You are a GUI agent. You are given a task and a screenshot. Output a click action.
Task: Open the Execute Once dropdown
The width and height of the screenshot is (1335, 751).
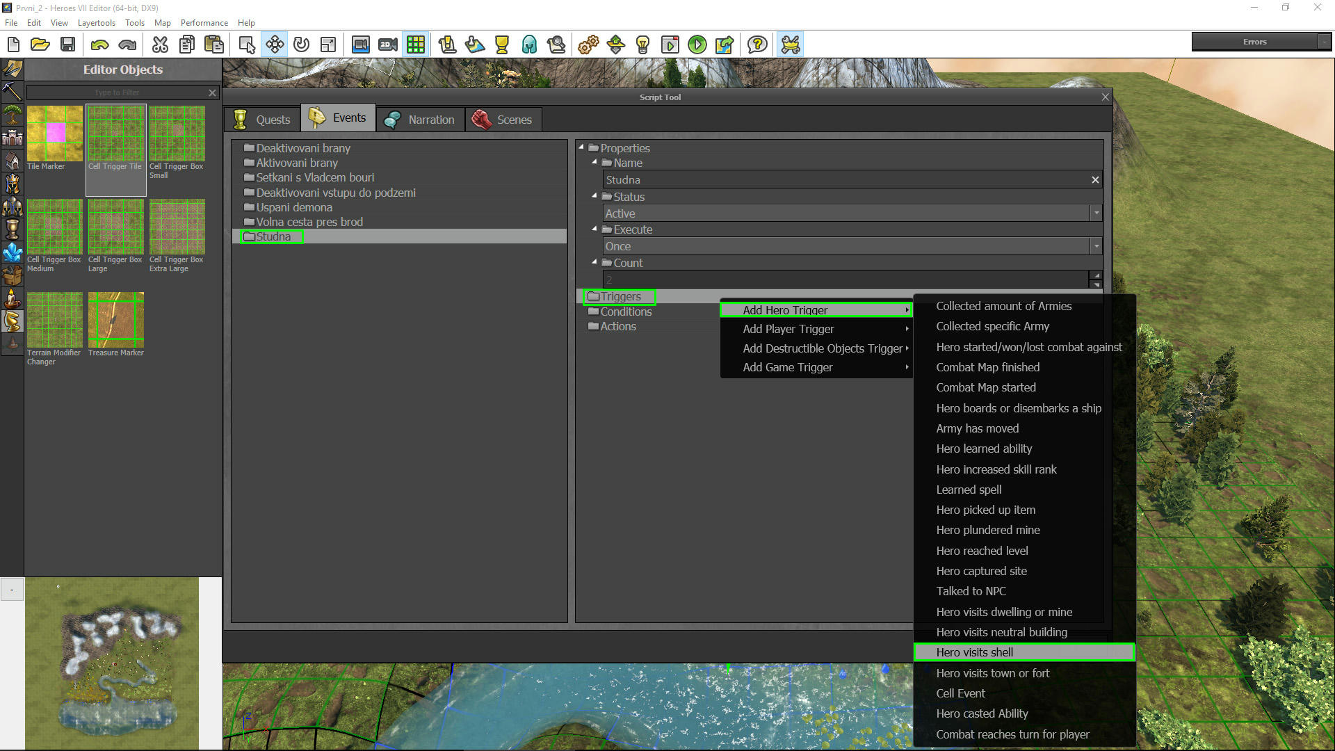(x=1096, y=246)
